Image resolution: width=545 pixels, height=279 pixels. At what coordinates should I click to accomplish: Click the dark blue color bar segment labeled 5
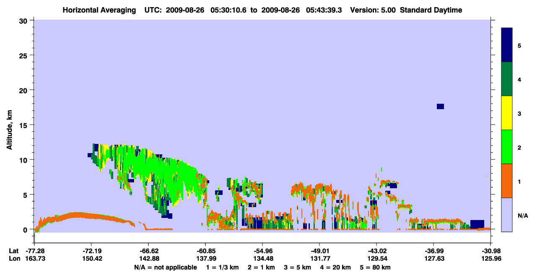point(507,45)
